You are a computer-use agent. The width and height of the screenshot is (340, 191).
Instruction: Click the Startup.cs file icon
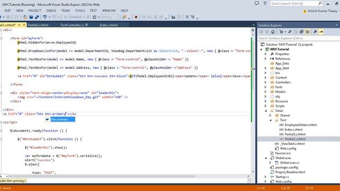[272, 177]
